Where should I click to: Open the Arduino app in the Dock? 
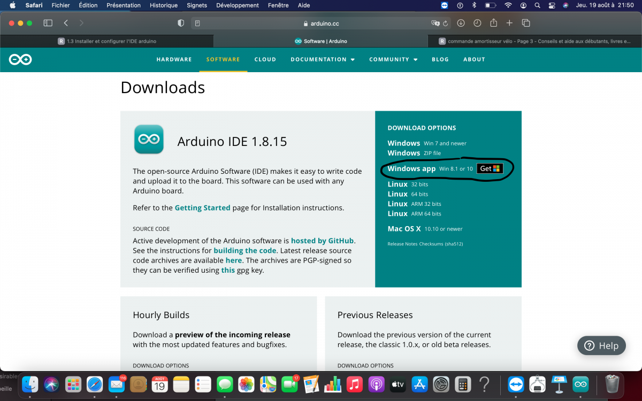click(580, 384)
